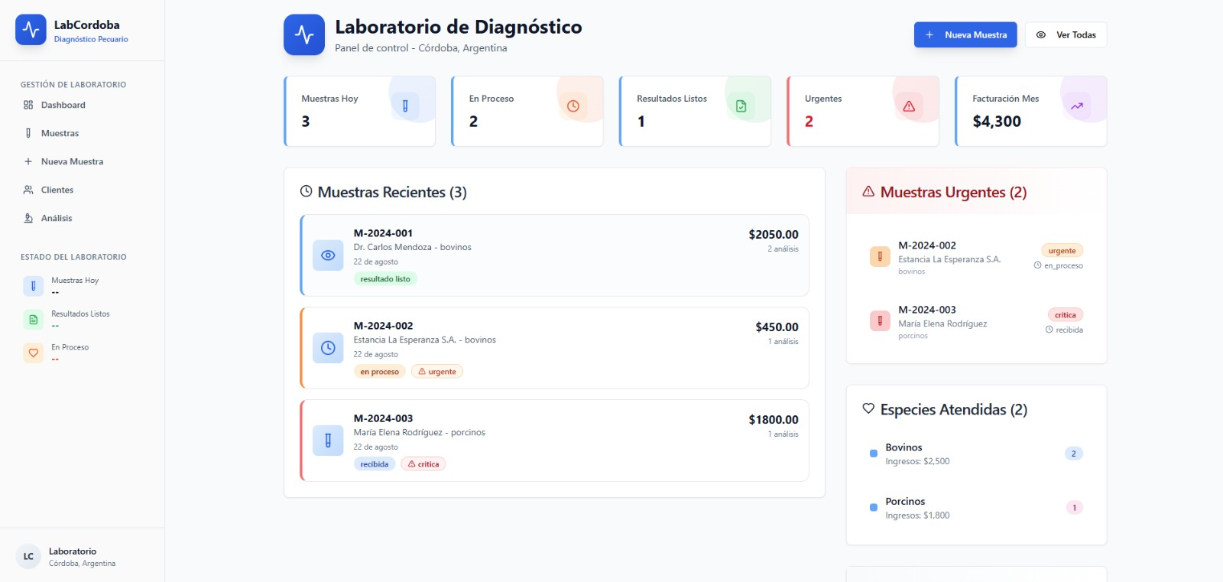
Task: Open the Muestras Hoy summary card
Action: coord(359,111)
